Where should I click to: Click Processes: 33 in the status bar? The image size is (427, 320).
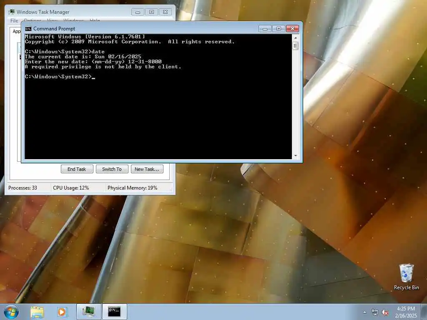click(23, 188)
